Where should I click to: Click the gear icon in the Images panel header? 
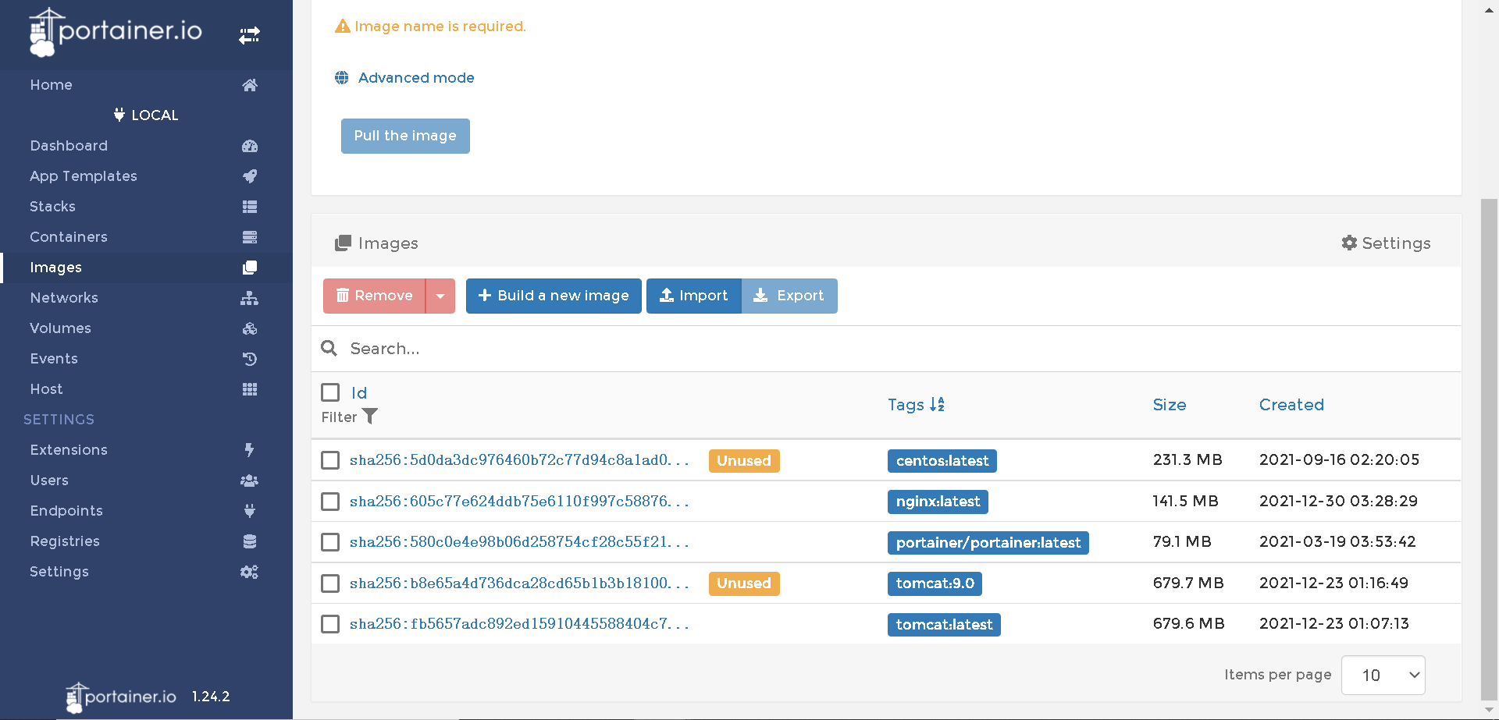[x=1349, y=243]
